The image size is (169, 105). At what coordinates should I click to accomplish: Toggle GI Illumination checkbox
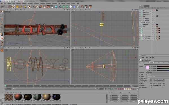(151, 87)
